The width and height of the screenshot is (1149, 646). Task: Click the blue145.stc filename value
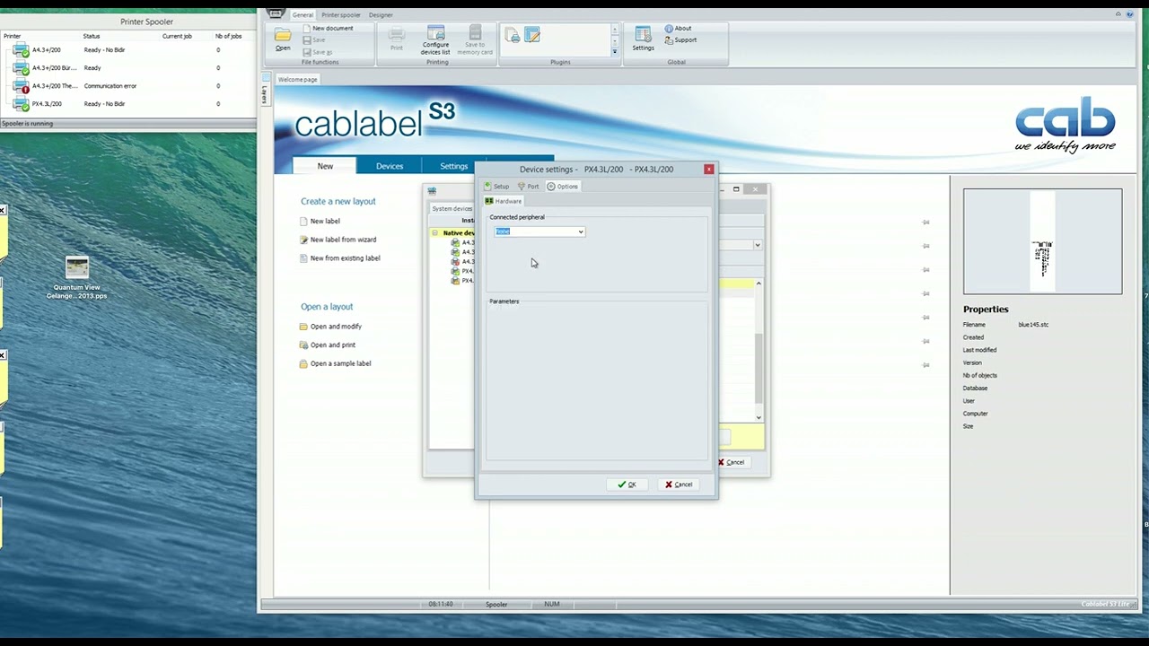click(x=1033, y=325)
